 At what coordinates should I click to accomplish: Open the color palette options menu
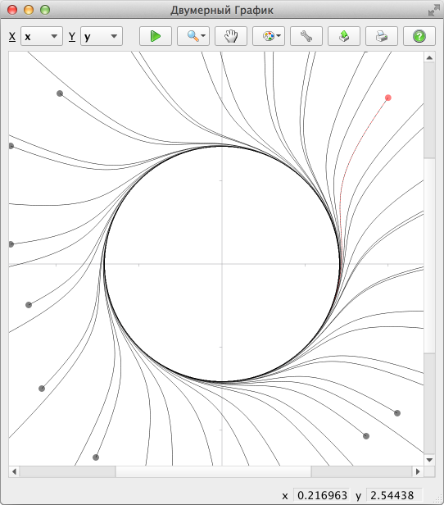click(x=269, y=36)
